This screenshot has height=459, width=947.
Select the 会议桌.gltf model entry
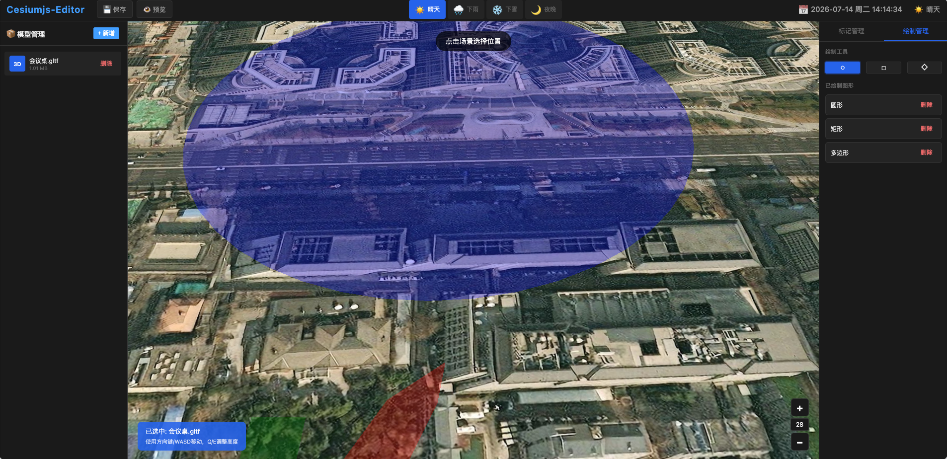tap(63, 64)
